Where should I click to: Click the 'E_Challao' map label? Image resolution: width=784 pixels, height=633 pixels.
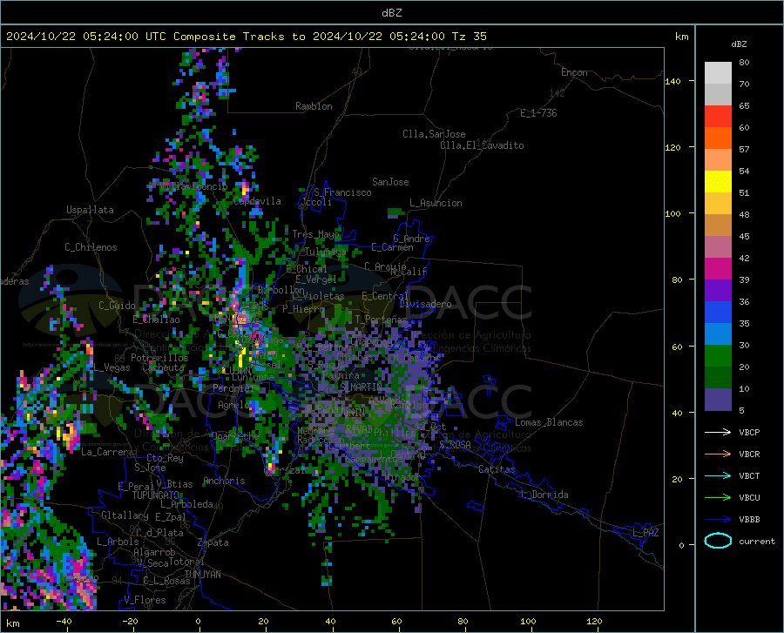[156, 320]
